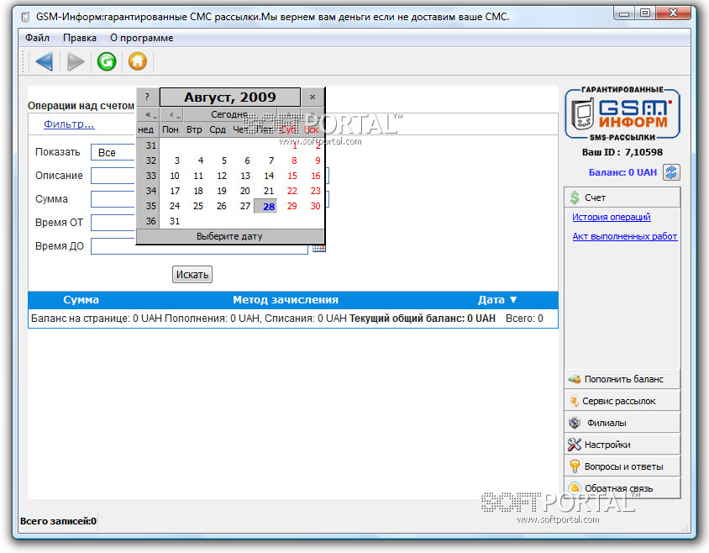
Task: Sort by Дата column header
Action: [497, 300]
